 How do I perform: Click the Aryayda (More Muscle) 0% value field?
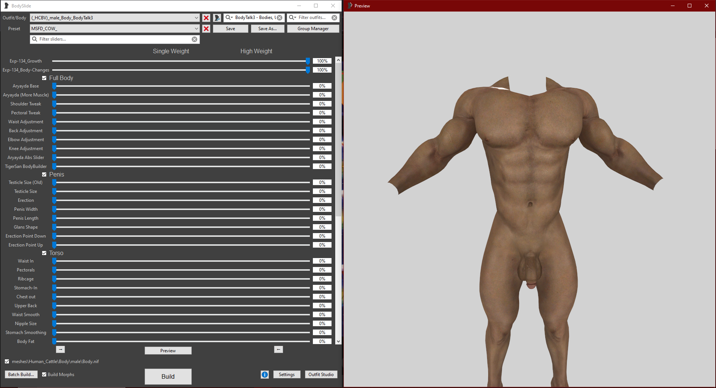[x=322, y=95]
